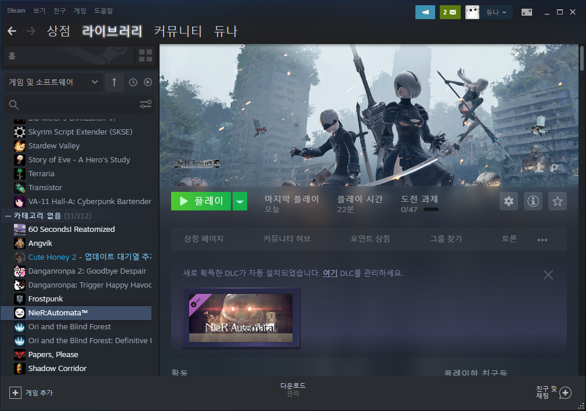Click the Angvik game icon

point(19,243)
